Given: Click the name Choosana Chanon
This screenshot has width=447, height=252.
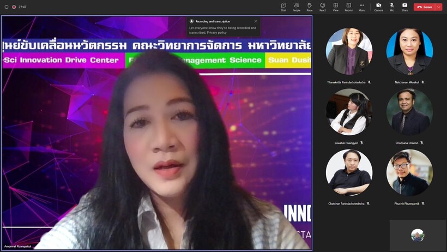Looking at the screenshot, I should (x=407, y=143).
